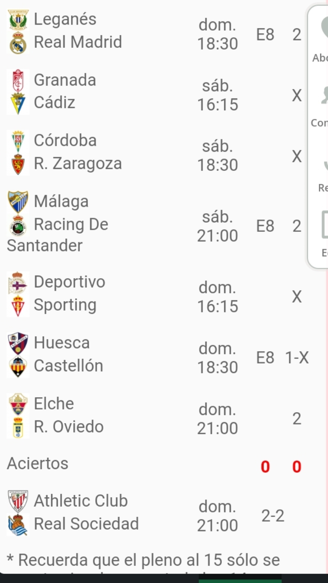Tap the 1-X prediction for Huesca–Castellón
This screenshot has height=583, width=328.
point(297,358)
